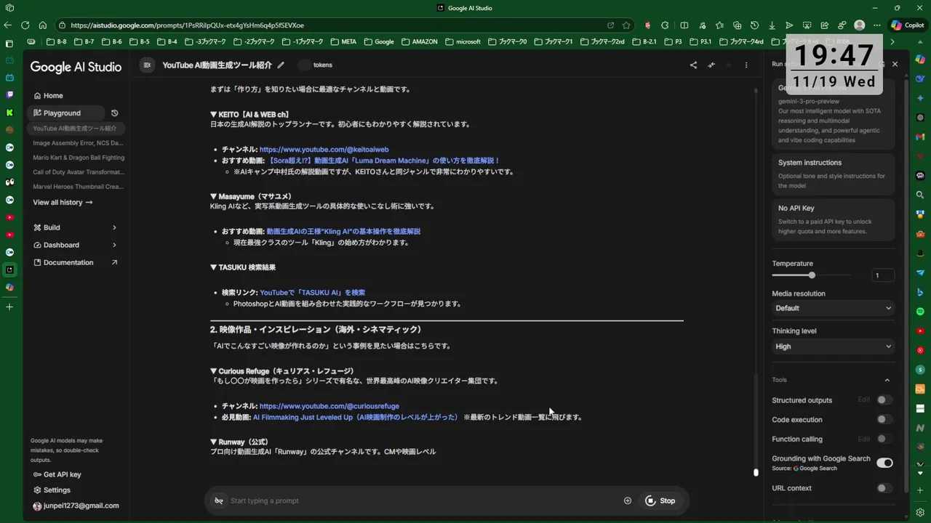931x523 pixels.
Task: Open Mario Kart & Dragon Ball history item
Action: point(78,158)
